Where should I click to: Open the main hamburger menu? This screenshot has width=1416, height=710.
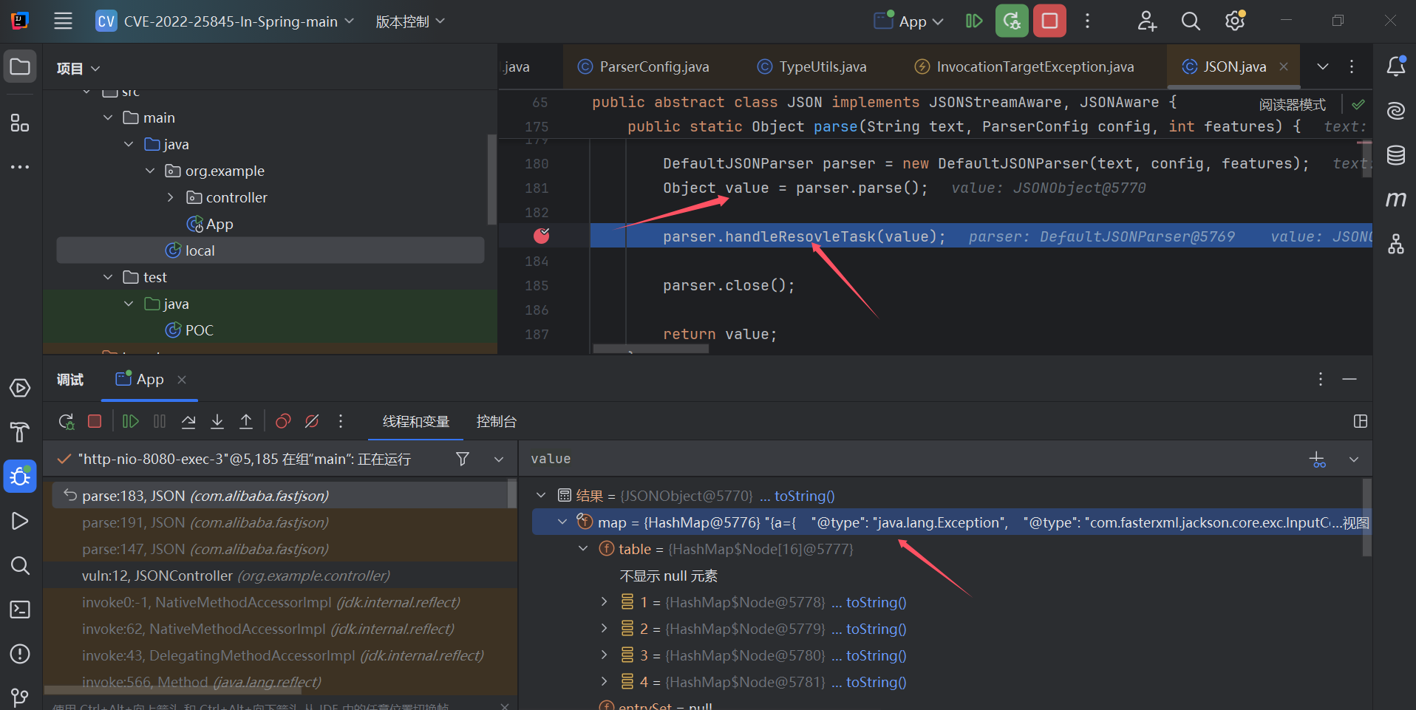[63, 21]
